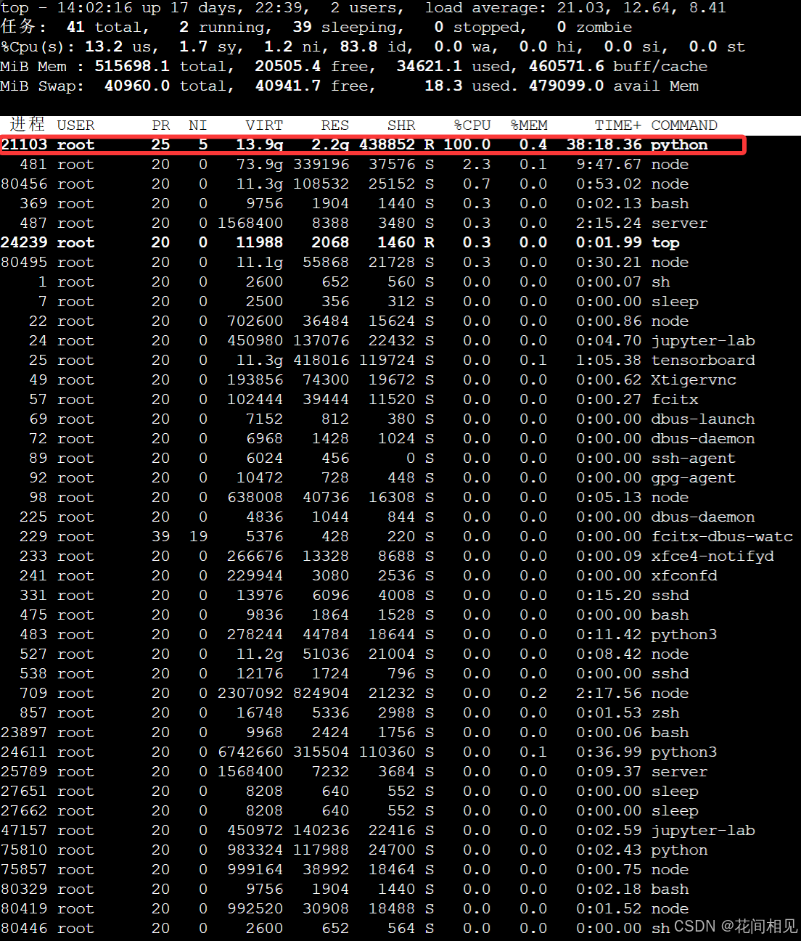801x941 pixels.
Task: Click PID 25789 server command
Action: pos(679,771)
